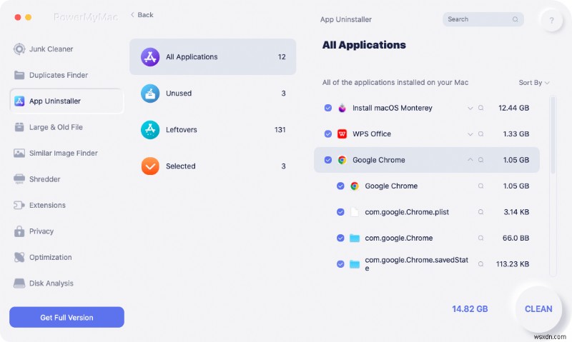Click the applications list scrollbar
572x342 pixels.
click(x=553, y=135)
